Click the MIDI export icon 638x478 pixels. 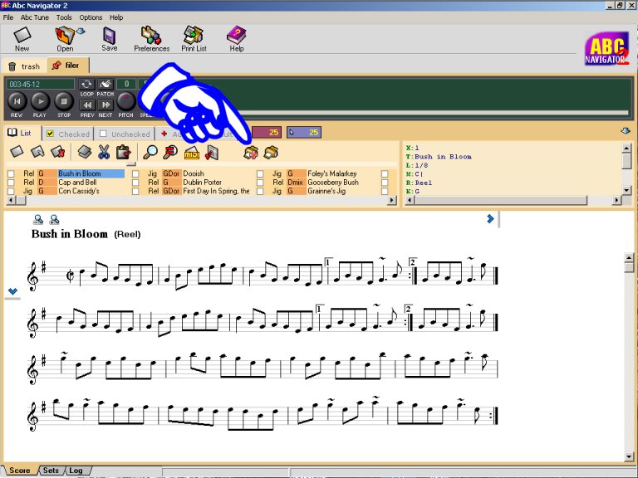(x=191, y=152)
